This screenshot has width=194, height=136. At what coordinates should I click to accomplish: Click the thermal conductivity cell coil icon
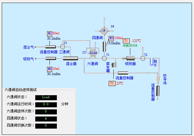pyautogui.click(x=158, y=78)
